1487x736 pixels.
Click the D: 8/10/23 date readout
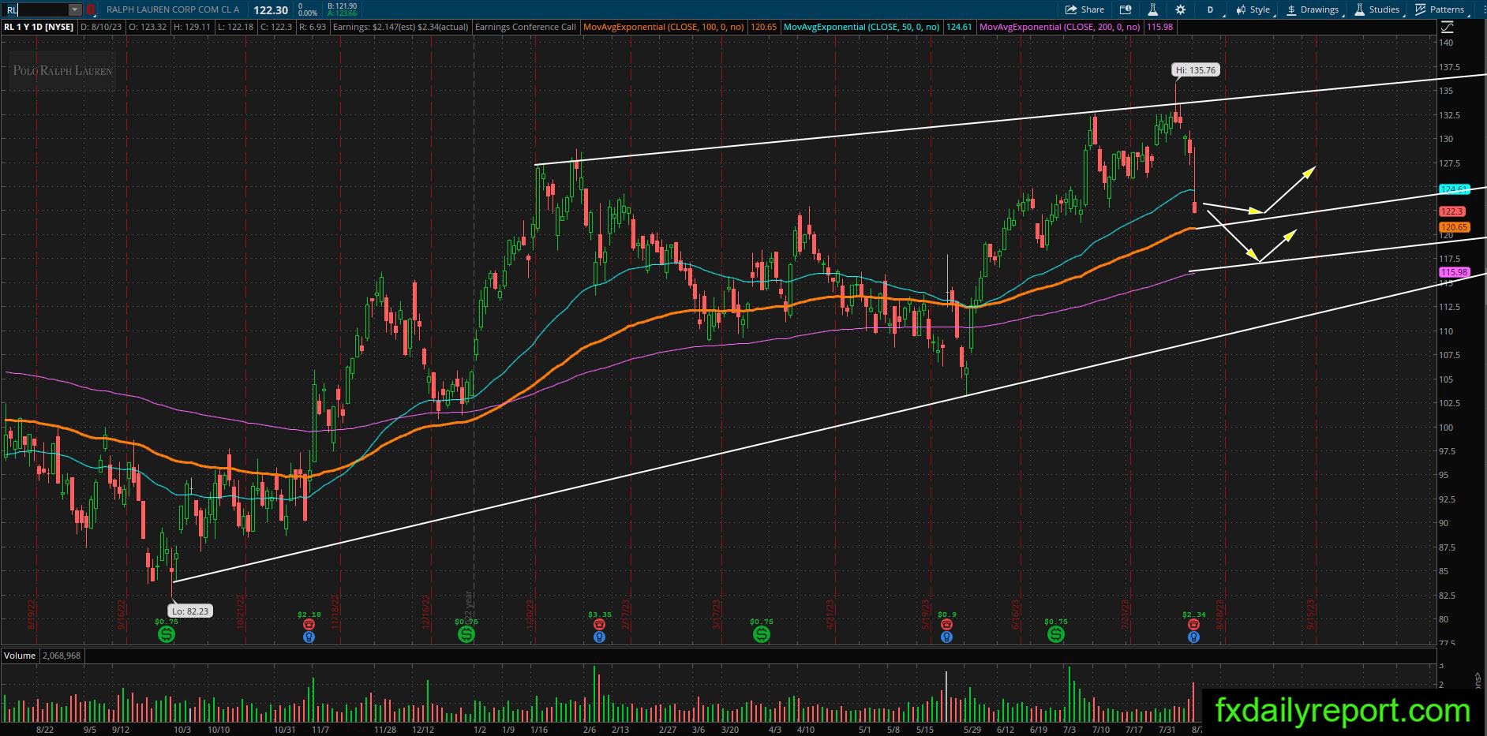click(x=100, y=27)
